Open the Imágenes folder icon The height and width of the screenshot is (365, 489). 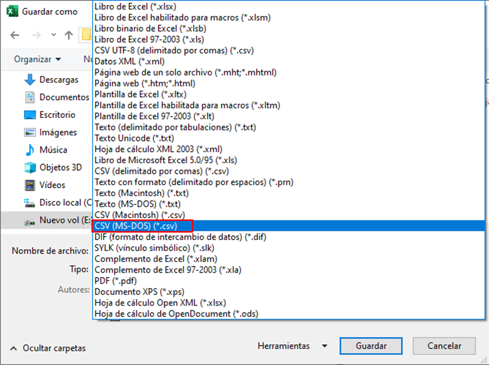pos(30,133)
